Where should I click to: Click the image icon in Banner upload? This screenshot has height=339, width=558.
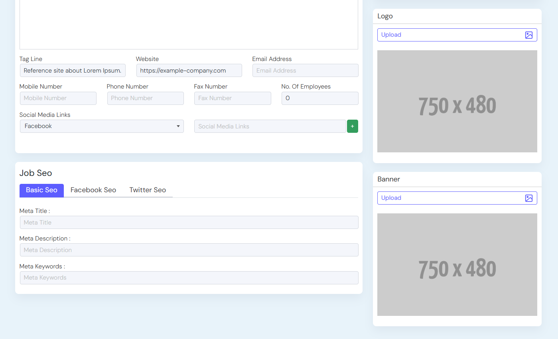(x=528, y=198)
